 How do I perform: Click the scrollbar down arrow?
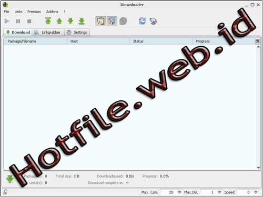258,168
